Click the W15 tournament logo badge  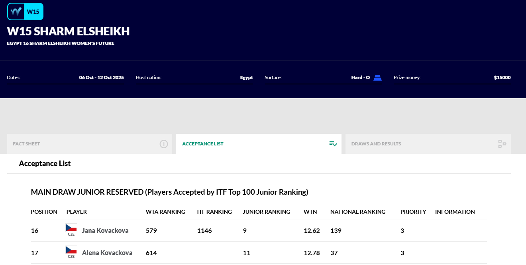pos(25,12)
